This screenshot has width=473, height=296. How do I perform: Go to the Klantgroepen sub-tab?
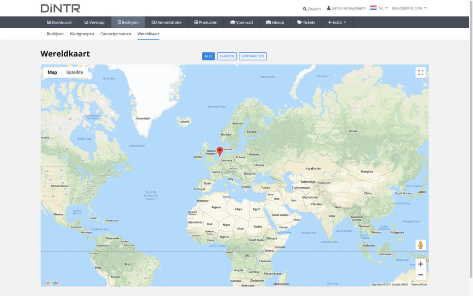click(82, 34)
